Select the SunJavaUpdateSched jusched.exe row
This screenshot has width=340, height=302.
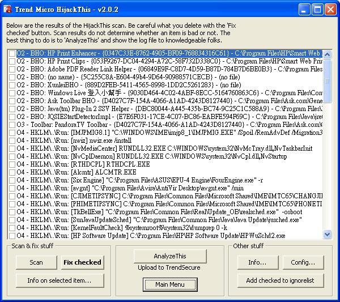click(x=159, y=220)
